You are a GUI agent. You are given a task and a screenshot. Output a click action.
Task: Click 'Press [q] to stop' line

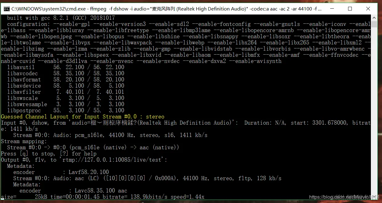coord(49,154)
